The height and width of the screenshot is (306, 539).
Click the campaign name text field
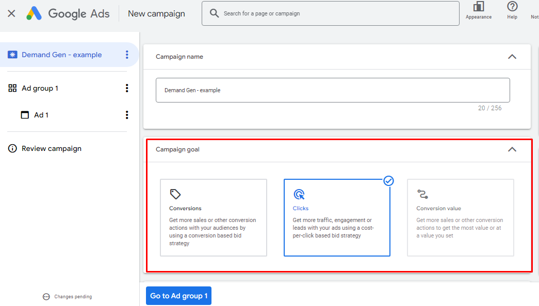click(333, 90)
